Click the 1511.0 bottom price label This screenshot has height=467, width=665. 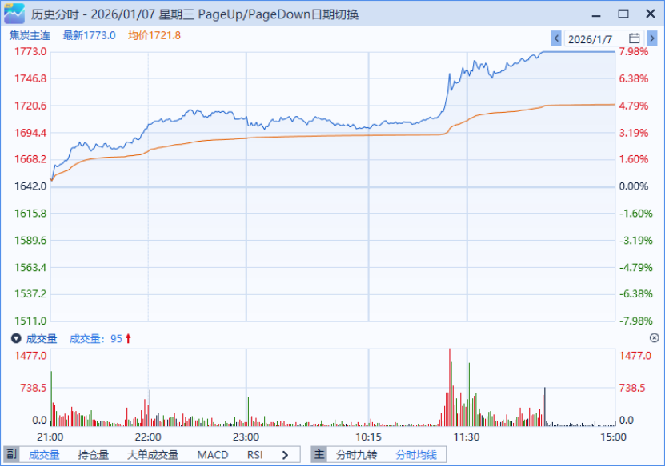click(x=30, y=321)
